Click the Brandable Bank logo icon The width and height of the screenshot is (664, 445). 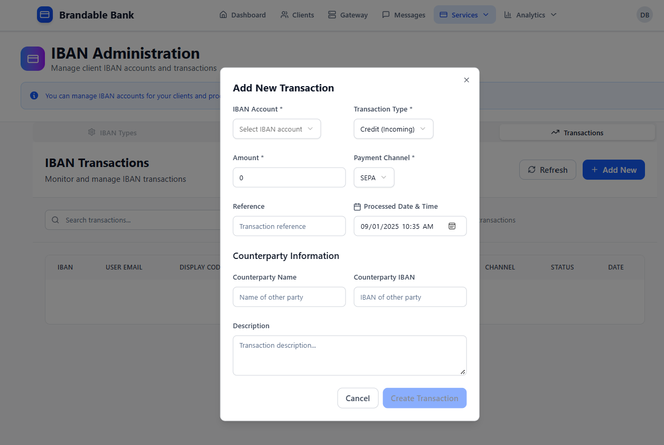click(45, 15)
